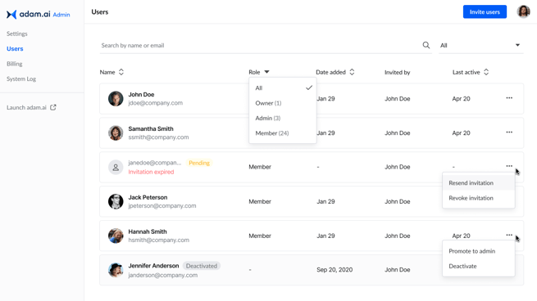Click John Doe's avatar photo
537x301 pixels.
pyautogui.click(x=116, y=99)
